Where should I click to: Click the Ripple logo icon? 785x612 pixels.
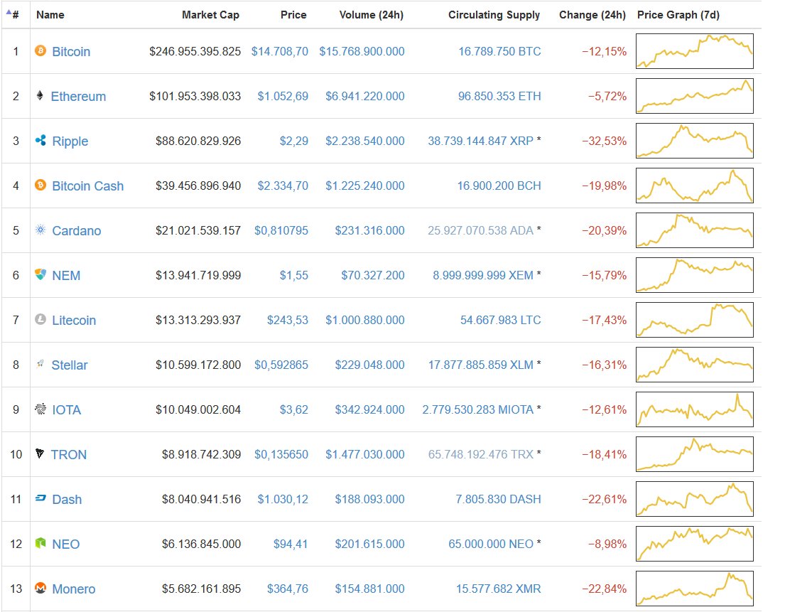40,141
